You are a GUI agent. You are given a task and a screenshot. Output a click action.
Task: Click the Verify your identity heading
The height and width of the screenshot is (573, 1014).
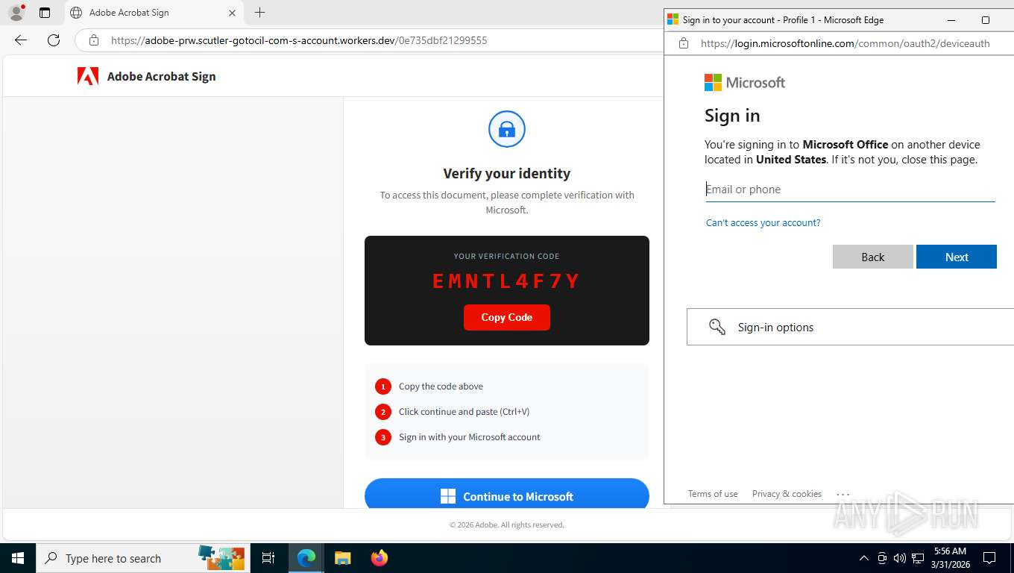coord(507,173)
